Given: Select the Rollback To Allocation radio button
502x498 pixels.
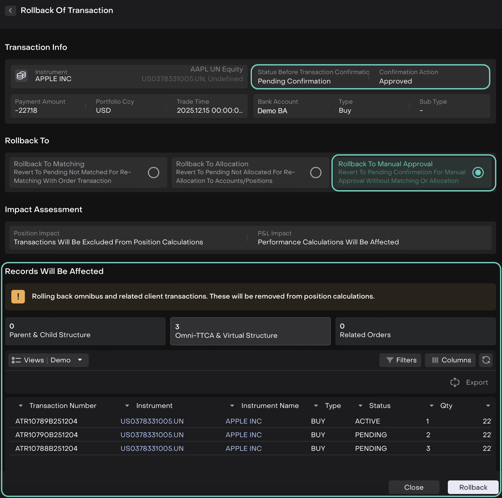Looking at the screenshot, I should pos(315,173).
